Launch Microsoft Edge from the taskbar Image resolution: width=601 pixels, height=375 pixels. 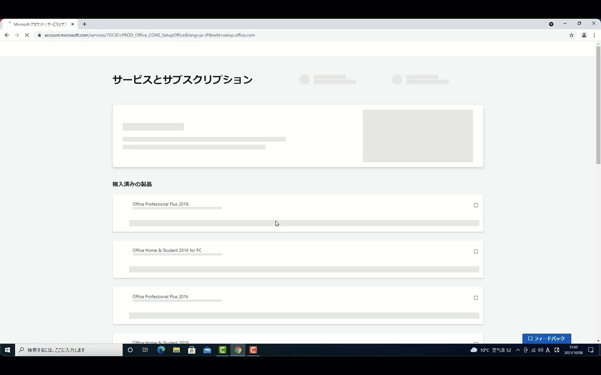click(x=161, y=350)
